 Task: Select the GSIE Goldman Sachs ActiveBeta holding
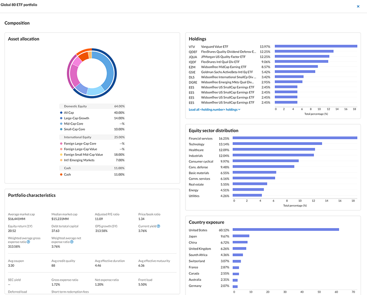227,72
